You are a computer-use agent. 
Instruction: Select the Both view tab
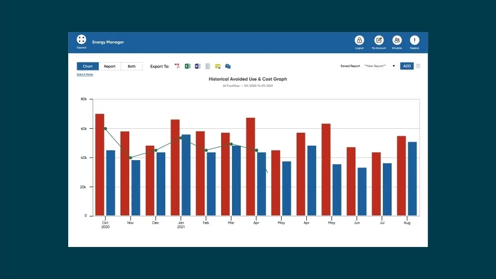132,66
